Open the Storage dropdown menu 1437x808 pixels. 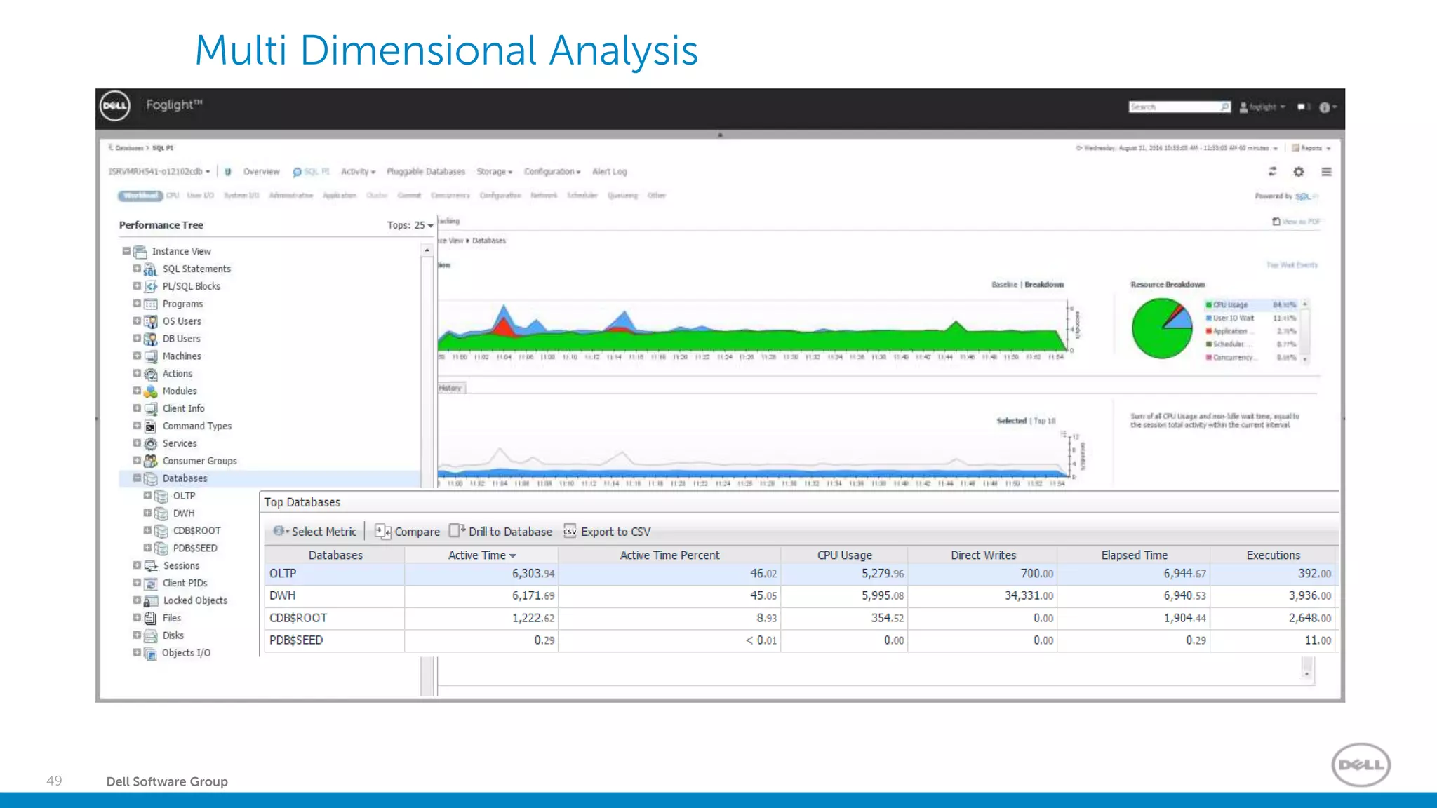pos(494,172)
